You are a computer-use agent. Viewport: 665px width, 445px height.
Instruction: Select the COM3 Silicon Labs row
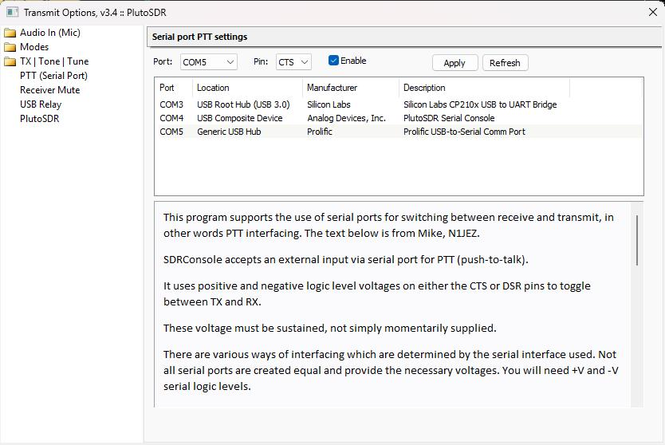pyautogui.click(x=359, y=104)
